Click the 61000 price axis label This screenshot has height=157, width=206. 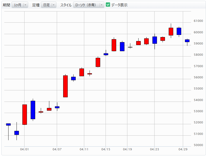[198, 21]
